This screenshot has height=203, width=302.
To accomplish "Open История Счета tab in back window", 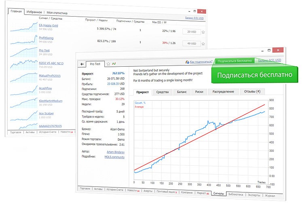I will [x=48, y=132].
